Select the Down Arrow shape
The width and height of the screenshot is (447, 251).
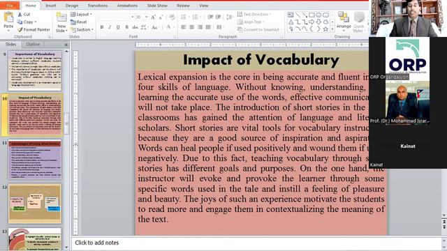tap(318, 22)
